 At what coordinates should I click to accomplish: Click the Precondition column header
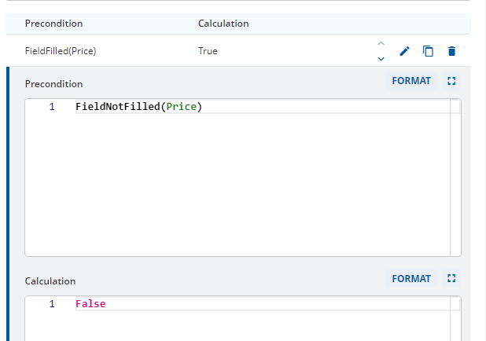(53, 24)
